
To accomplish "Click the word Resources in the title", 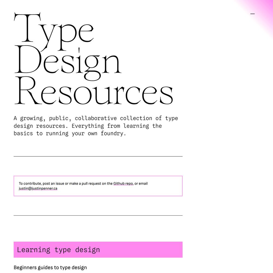I will click(94, 91).
